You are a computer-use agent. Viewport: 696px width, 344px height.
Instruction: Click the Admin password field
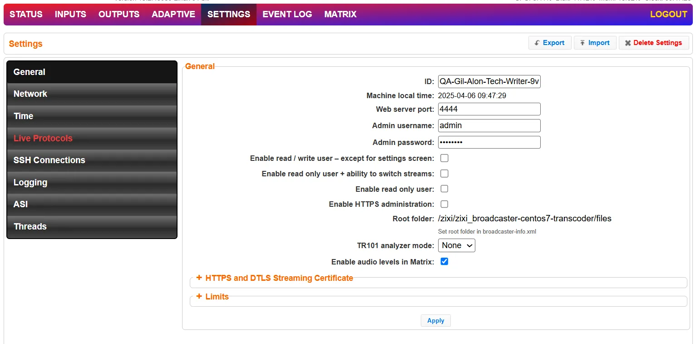point(489,142)
